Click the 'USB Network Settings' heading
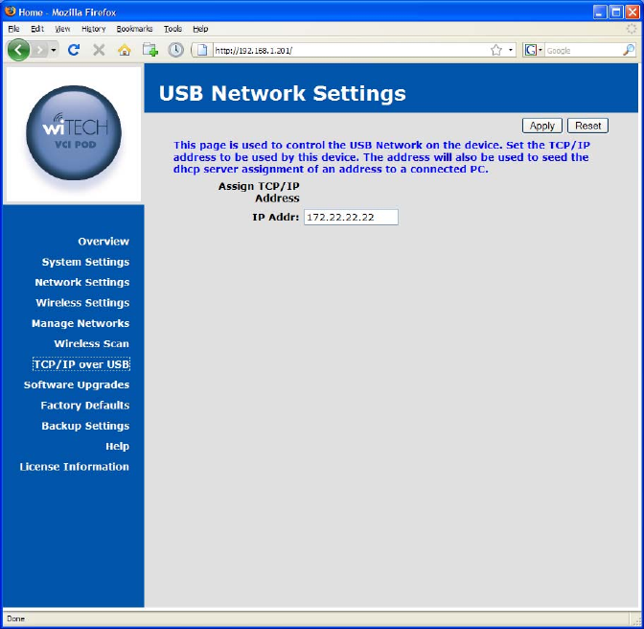 click(x=282, y=93)
